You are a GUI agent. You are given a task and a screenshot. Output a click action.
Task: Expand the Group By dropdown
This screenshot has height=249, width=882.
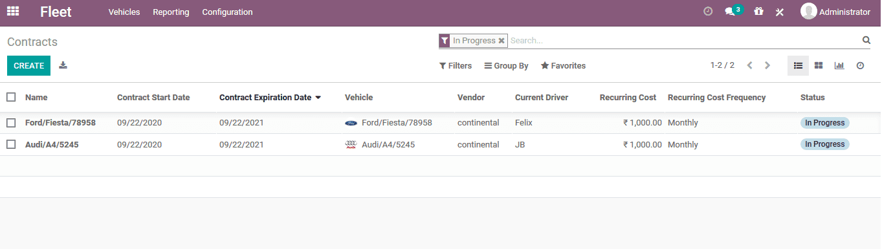pos(507,66)
